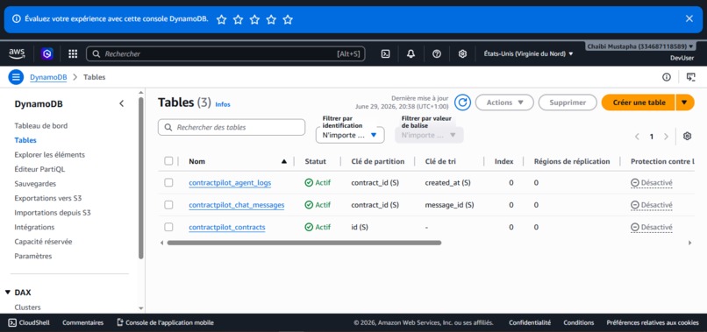Screen dimensions: 707x332
Task: Check the contractpilot_contracts row checkbox
Action: (x=168, y=227)
